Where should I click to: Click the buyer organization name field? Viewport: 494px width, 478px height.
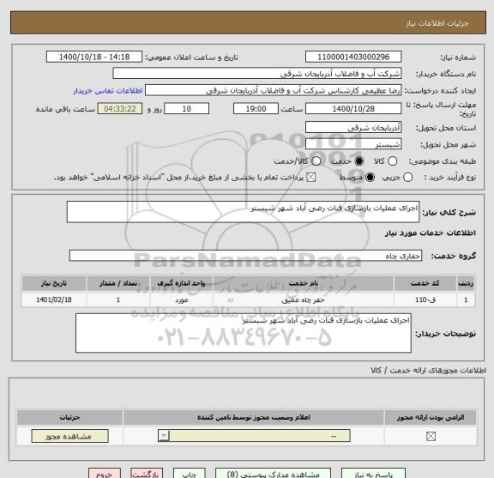[257, 74]
